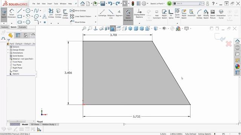Switch to the Motion Study 1 tab
The width and height of the screenshot is (241, 135).
point(49,124)
